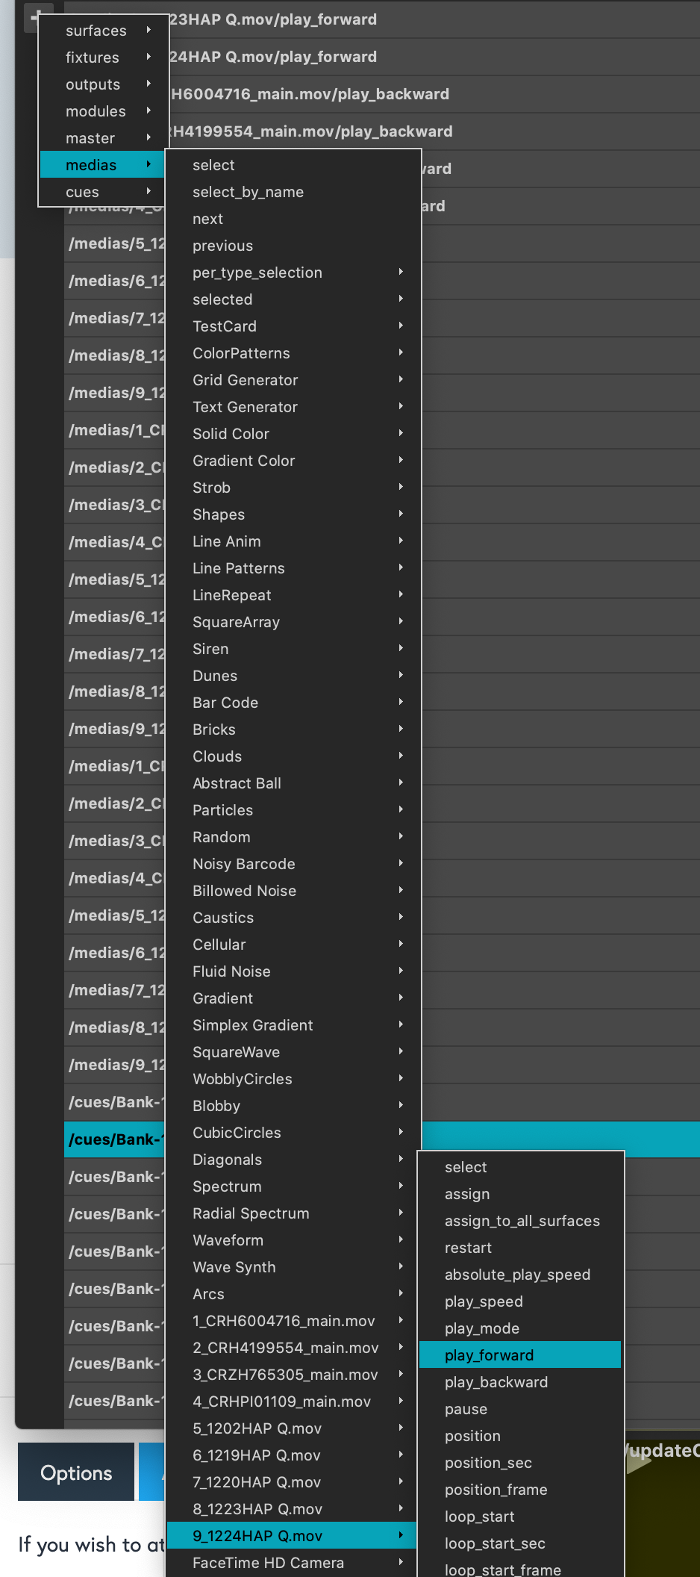Open the SquareArray media entry
Screen dimensions: 700x1577
[x=293, y=622]
